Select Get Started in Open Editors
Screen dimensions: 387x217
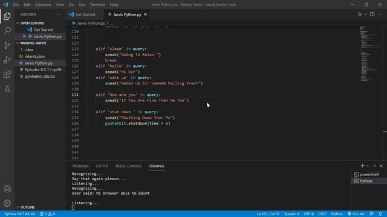(x=44, y=30)
